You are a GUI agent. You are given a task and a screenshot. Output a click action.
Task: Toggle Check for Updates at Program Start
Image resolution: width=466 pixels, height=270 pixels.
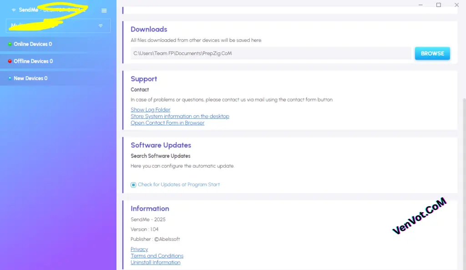pyautogui.click(x=133, y=185)
